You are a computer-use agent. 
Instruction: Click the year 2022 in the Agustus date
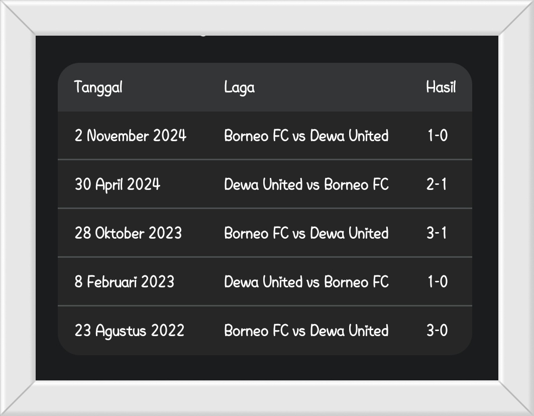click(x=167, y=331)
